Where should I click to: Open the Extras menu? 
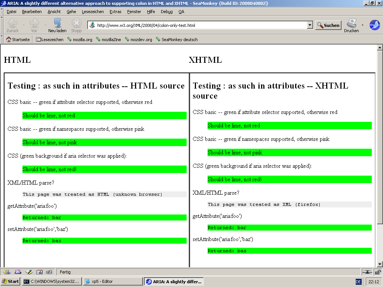click(x=115, y=12)
